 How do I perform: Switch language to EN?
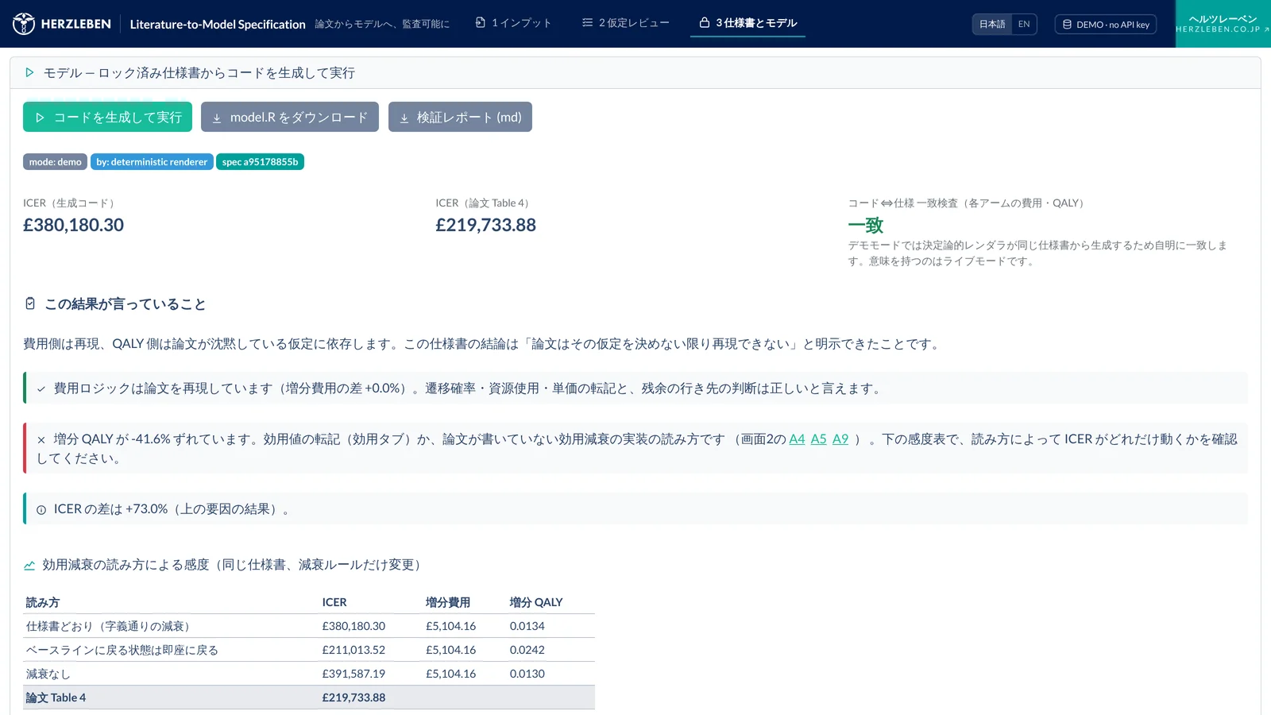pos(1024,25)
